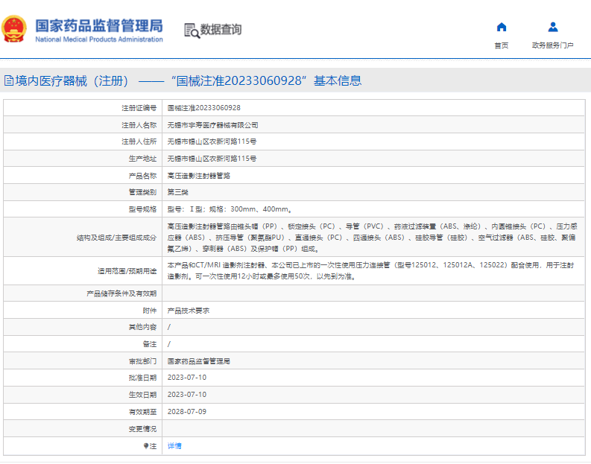Open the 产品技术要求 attachment
The image size is (591, 464).
click(x=189, y=311)
